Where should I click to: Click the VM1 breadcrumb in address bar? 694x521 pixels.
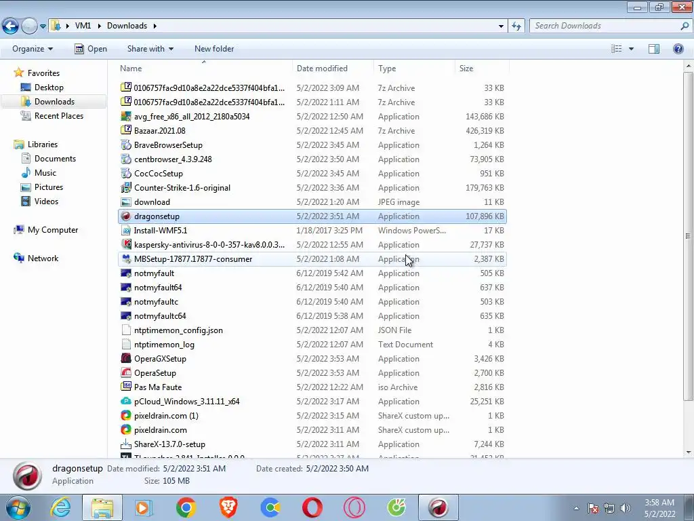(x=83, y=26)
